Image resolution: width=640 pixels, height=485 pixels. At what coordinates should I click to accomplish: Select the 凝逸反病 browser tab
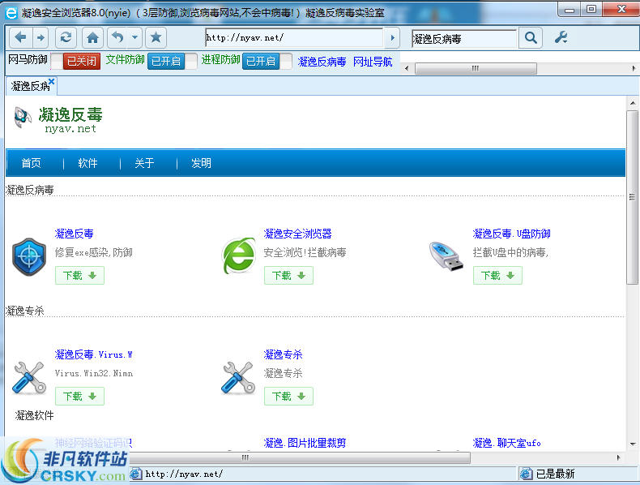30,86
